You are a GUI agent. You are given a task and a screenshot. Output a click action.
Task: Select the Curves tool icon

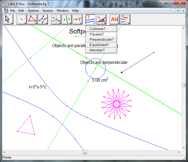click(x=43, y=19)
